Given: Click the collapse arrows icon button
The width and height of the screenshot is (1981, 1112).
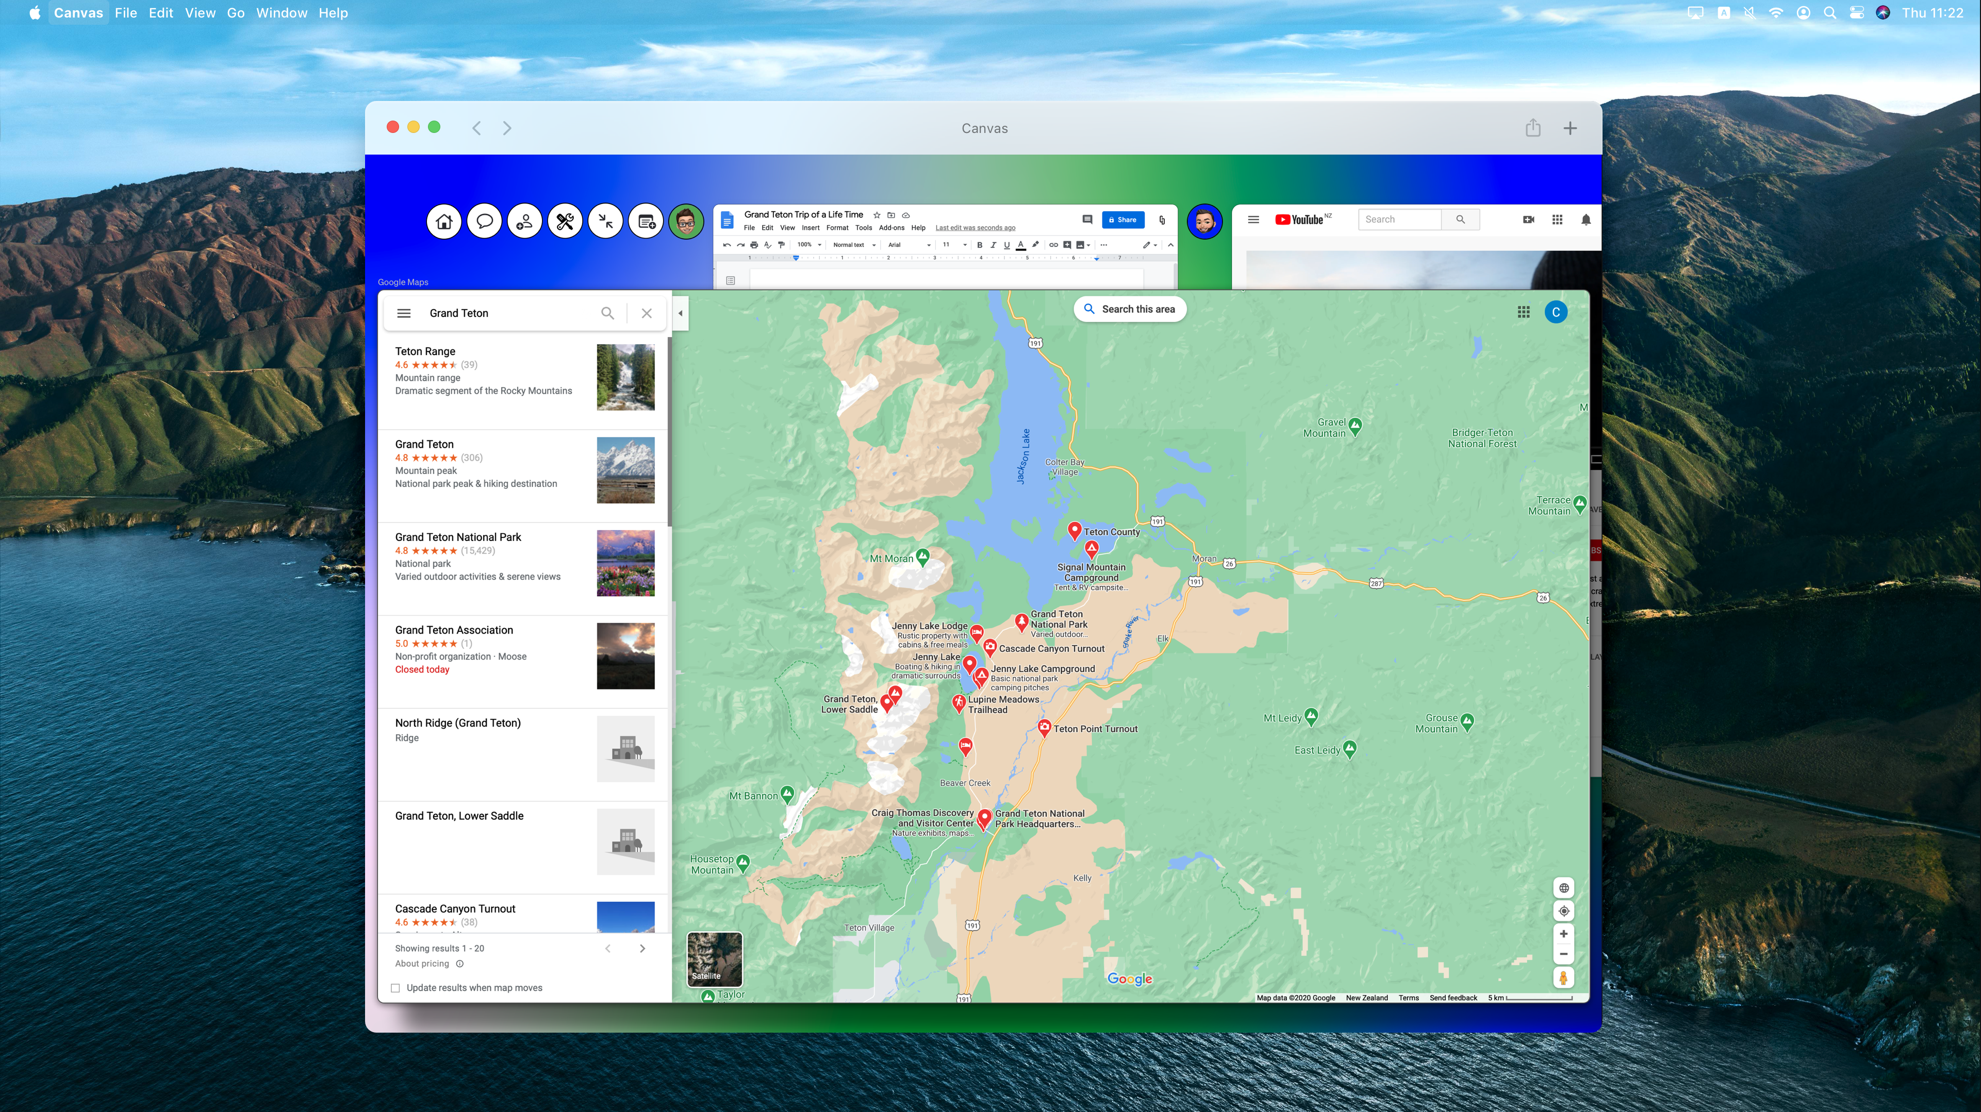Looking at the screenshot, I should point(606,222).
